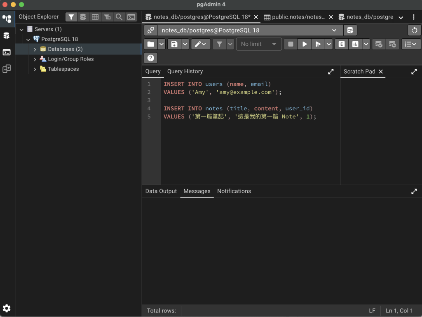Click View Data table icon in Object Explorer

[x=95, y=17]
